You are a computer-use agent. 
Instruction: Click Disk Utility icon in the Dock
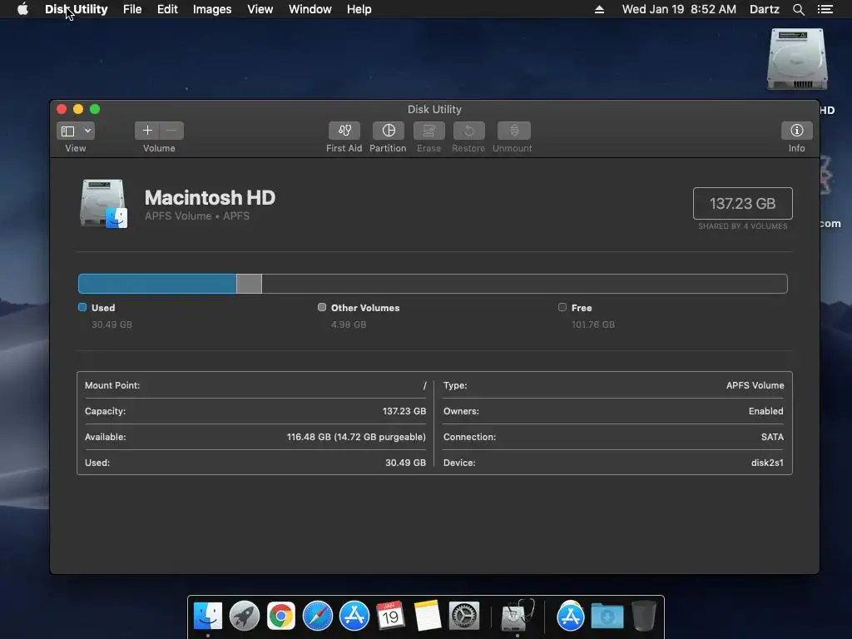(x=517, y=616)
